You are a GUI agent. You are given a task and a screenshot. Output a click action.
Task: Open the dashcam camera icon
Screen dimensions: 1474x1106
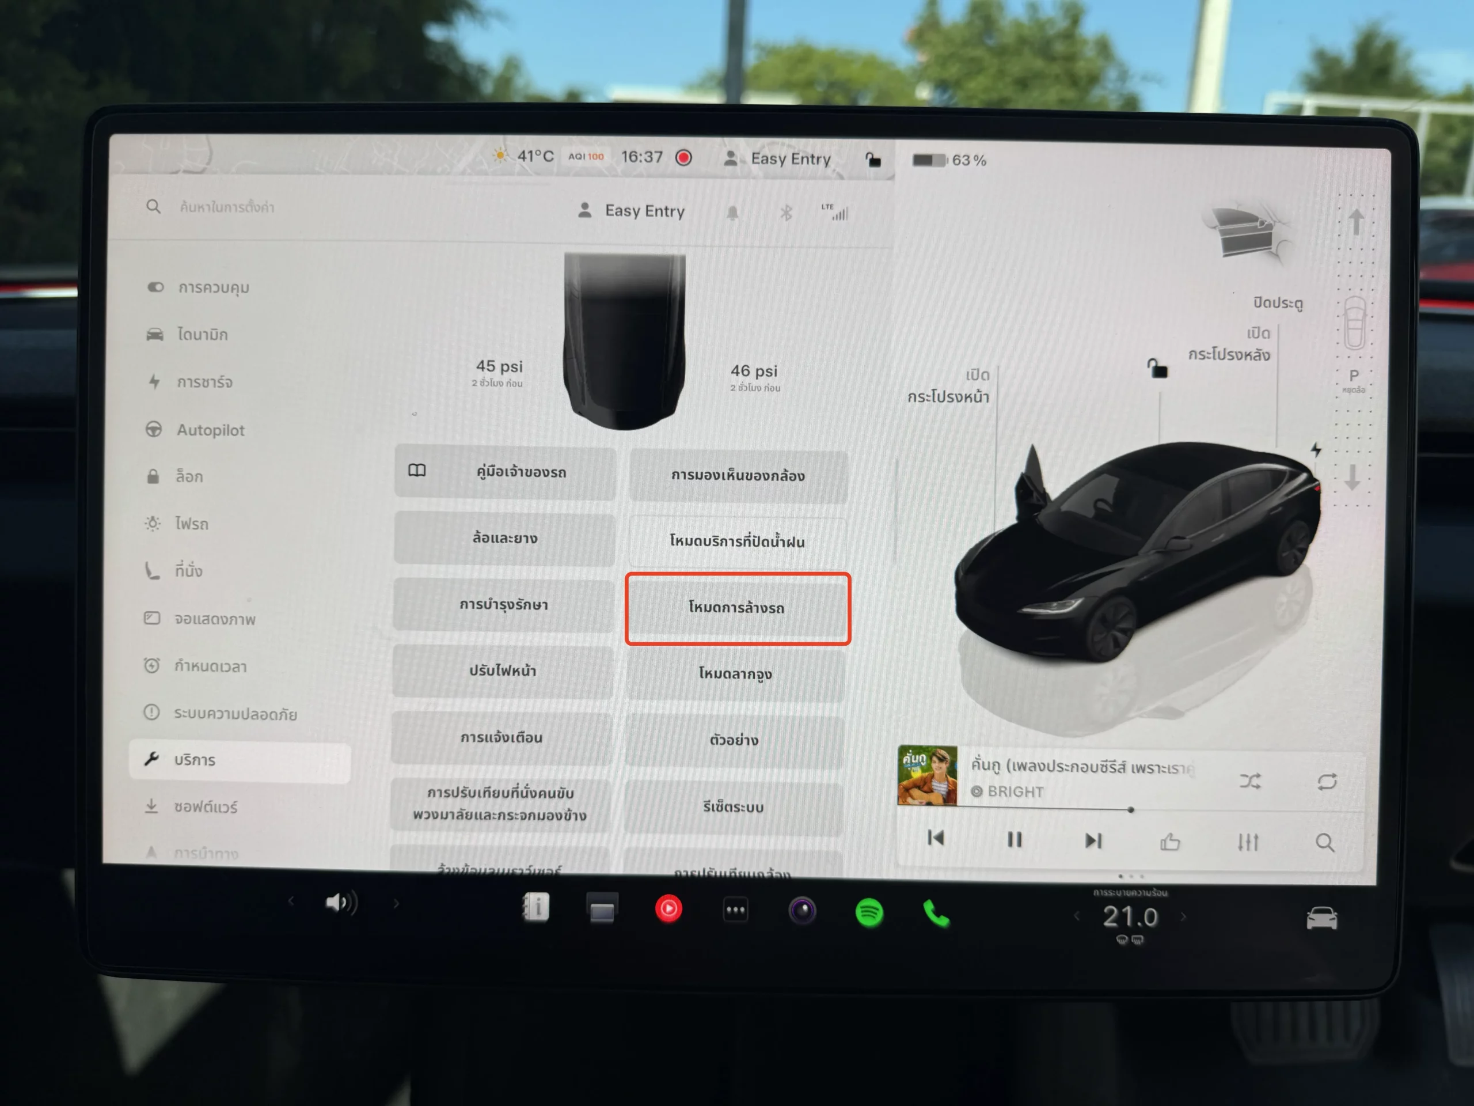click(x=802, y=911)
